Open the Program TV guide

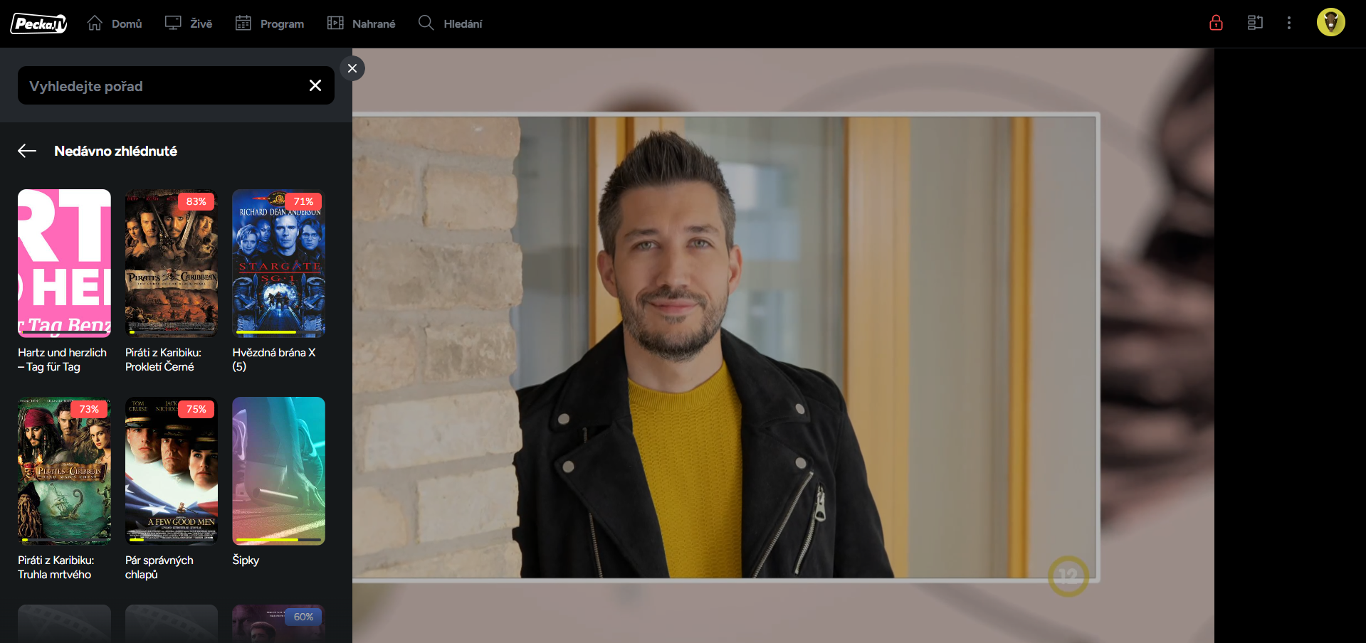[x=270, y=23]
